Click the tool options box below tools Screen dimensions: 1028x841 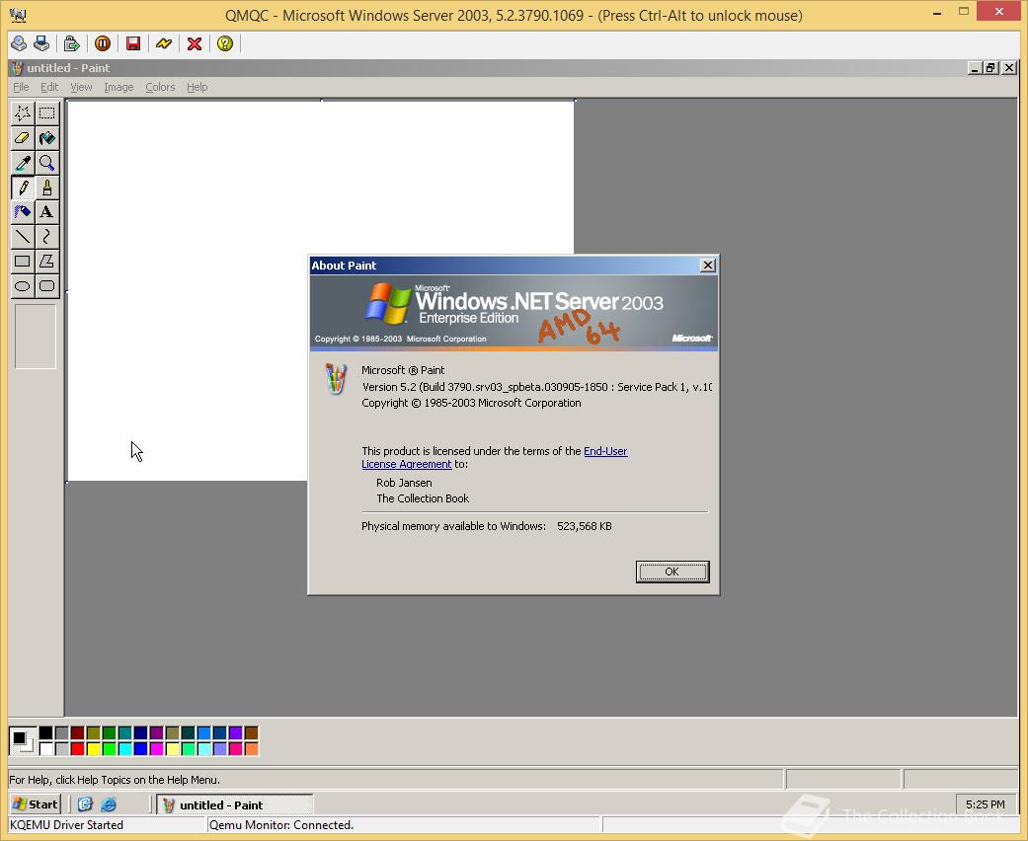tap(36, 337)
